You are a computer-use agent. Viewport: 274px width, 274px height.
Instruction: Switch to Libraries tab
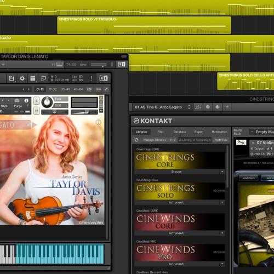141,132
